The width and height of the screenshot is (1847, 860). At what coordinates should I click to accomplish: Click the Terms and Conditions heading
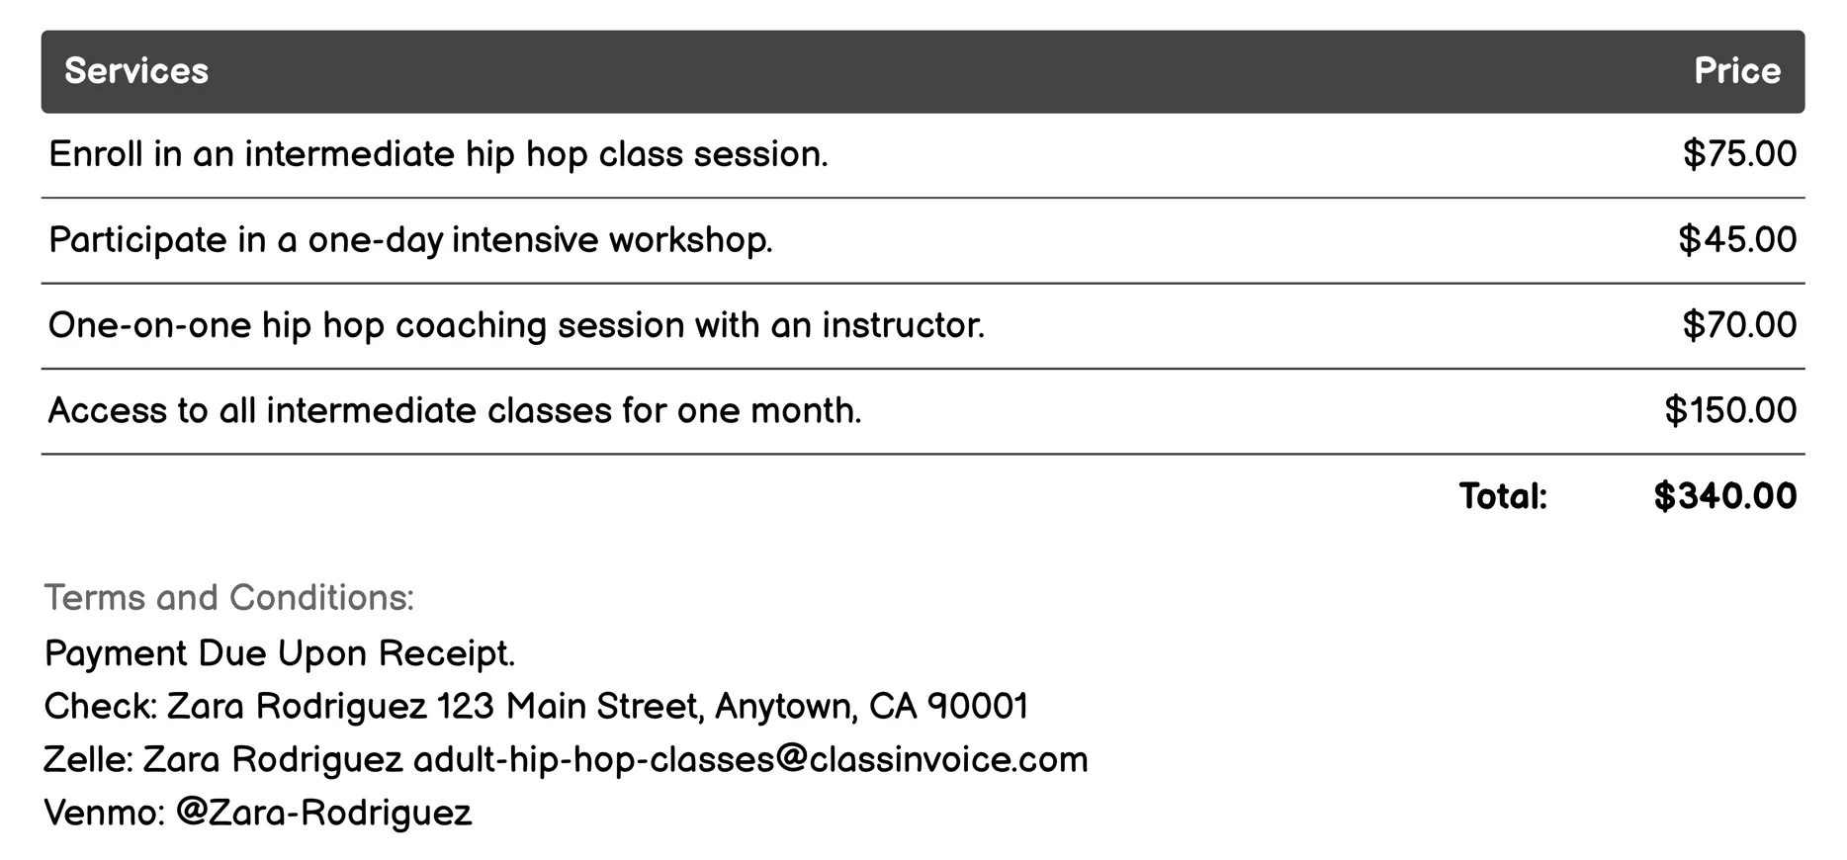(x=228, y=597)
